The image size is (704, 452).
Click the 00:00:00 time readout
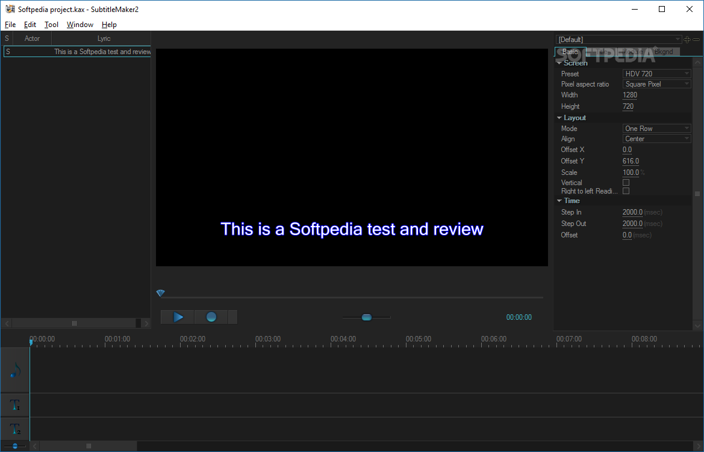[x=519, y=317]
